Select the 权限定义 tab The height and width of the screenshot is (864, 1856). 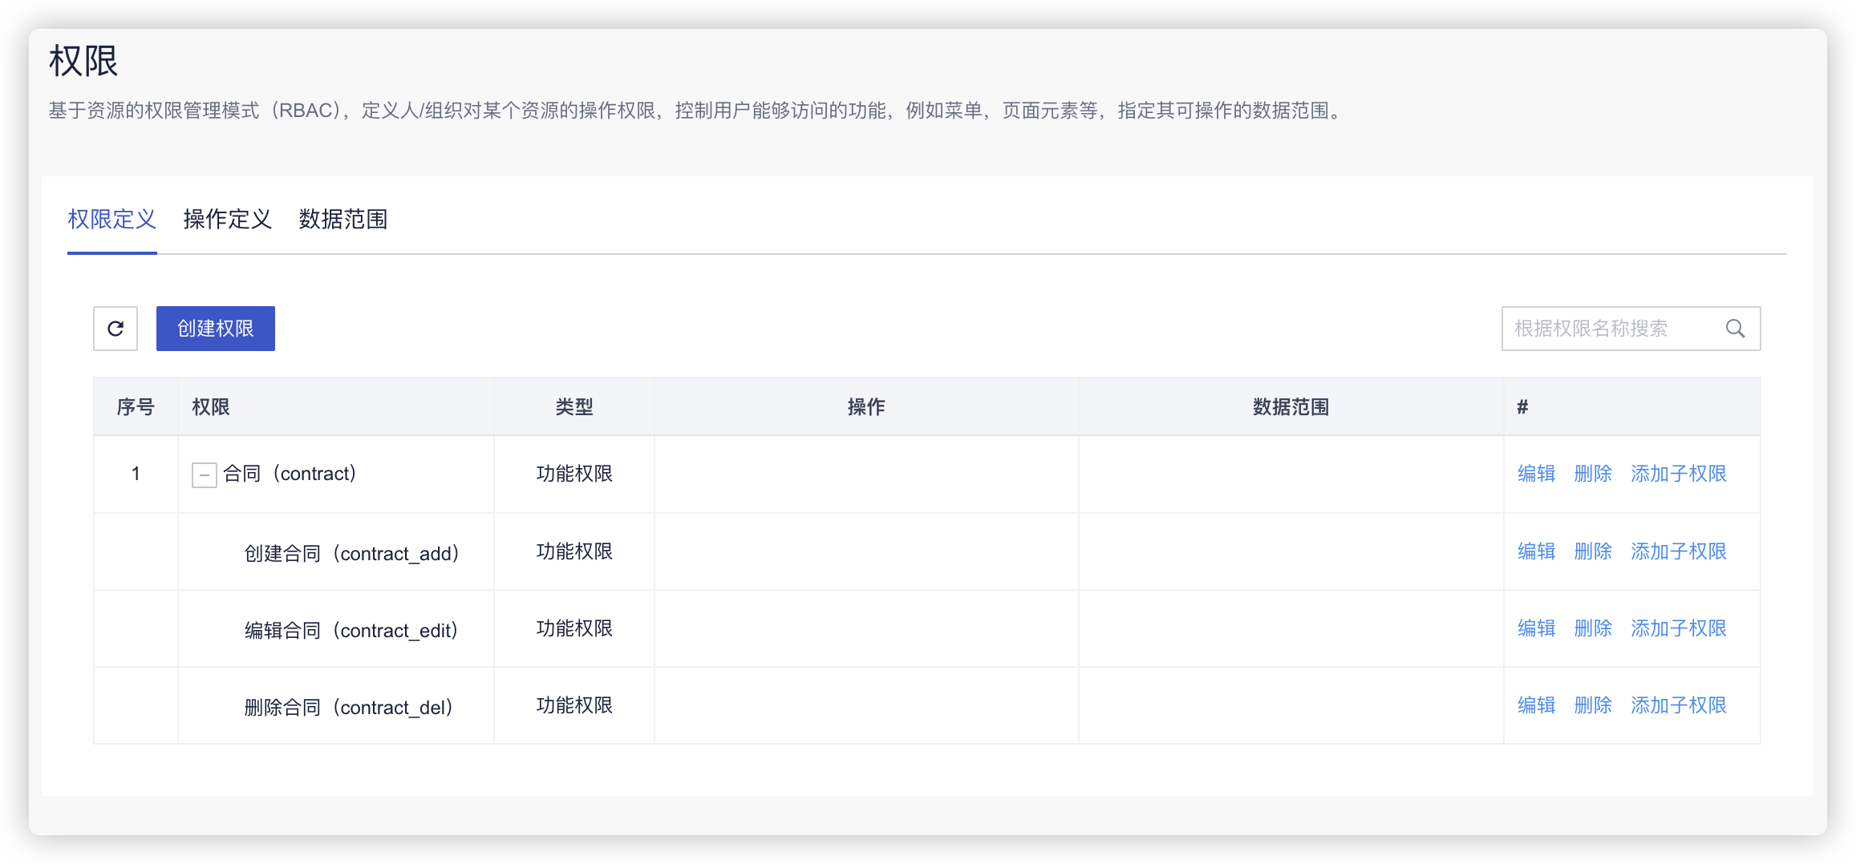pyautogui.click(x=112, y=220)
